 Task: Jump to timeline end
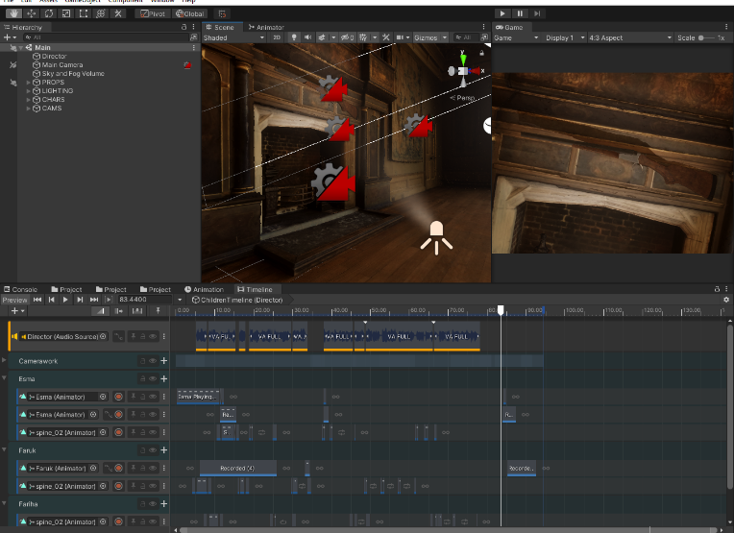(94, 300)
